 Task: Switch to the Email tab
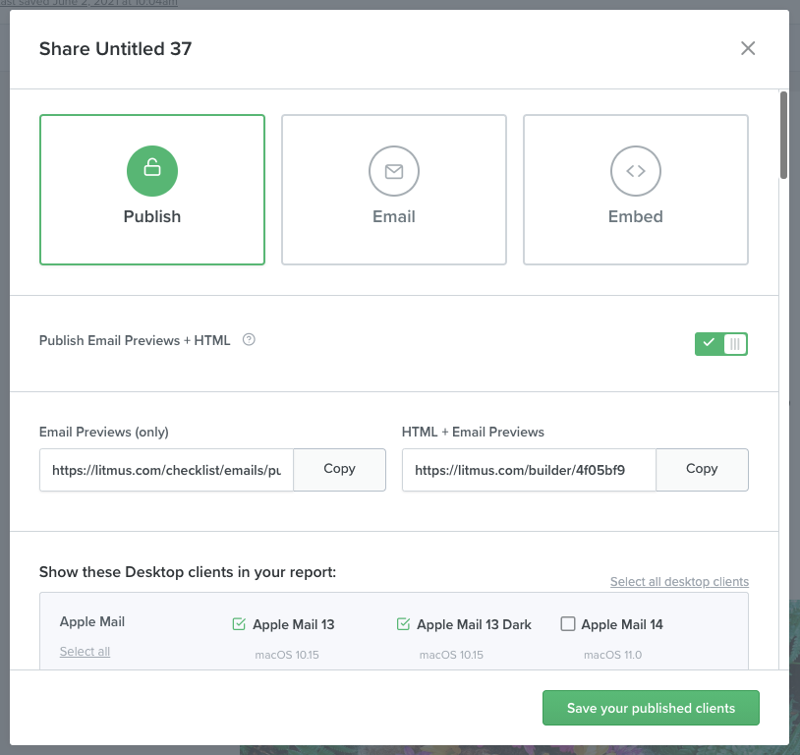[394, 190]
